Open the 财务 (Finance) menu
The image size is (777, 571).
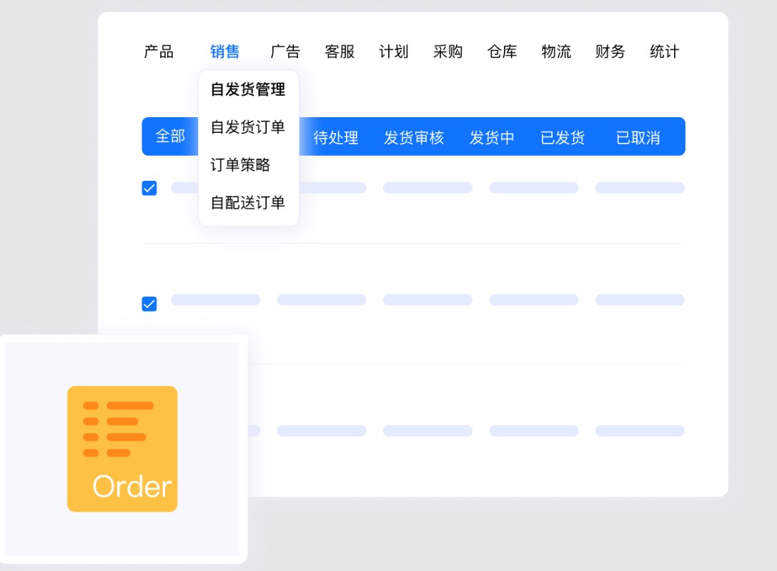coord(610,51)
